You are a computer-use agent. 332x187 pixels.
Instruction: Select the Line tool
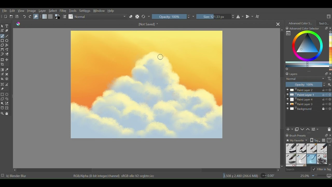7,36
